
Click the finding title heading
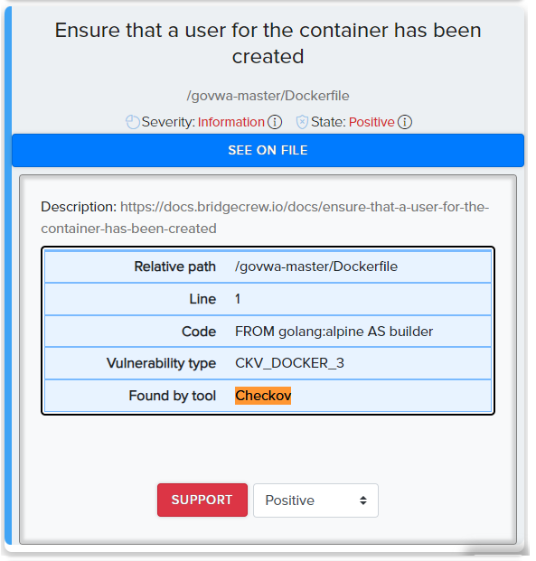(268, 43)
